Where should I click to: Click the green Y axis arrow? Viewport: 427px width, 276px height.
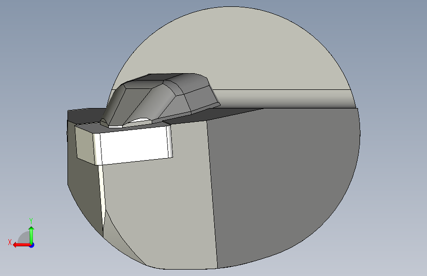pyautogui.click(x=32, y=235)
